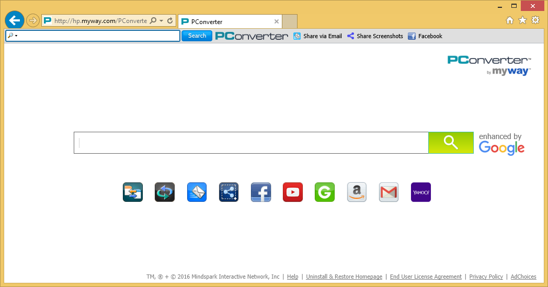Close the PConverter tab
The image size is (548, 287).
click(277, 21)
